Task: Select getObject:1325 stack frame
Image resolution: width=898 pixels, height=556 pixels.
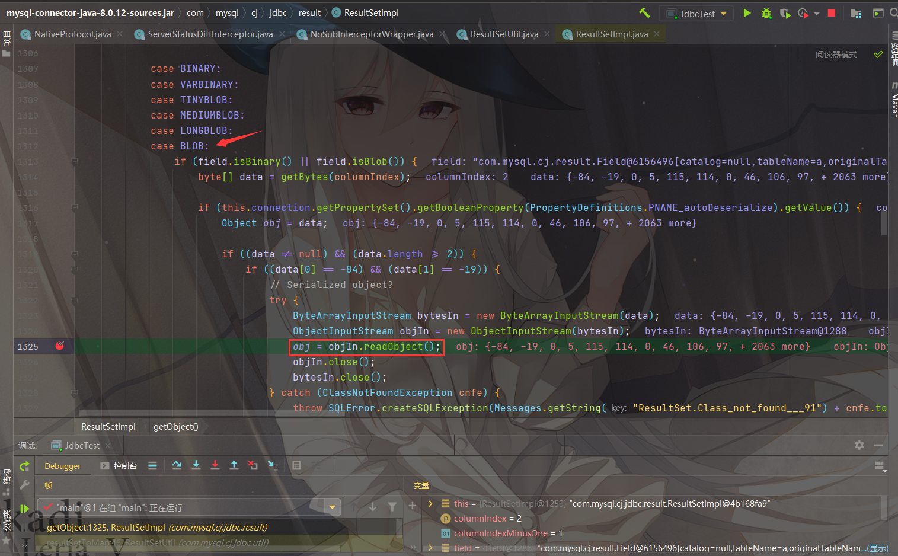Action: tap(219, 527)
